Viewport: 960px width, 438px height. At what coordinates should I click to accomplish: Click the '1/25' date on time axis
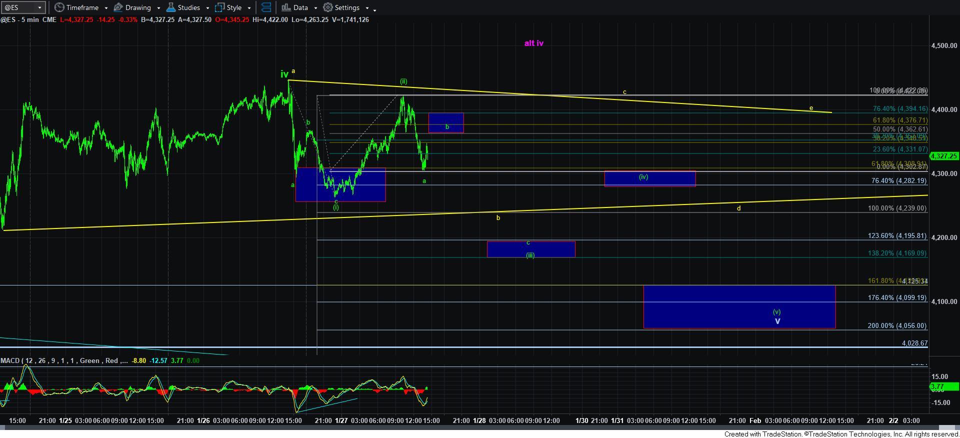click(65, 420)
